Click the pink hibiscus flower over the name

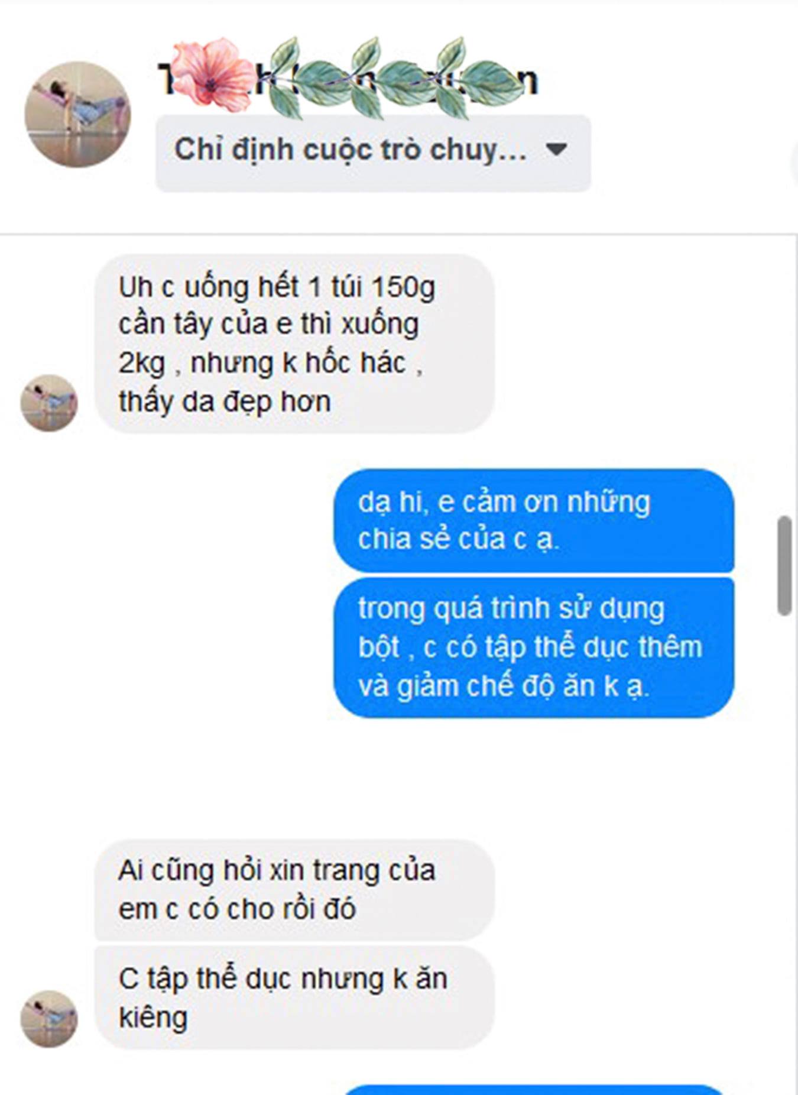point(213,75)
